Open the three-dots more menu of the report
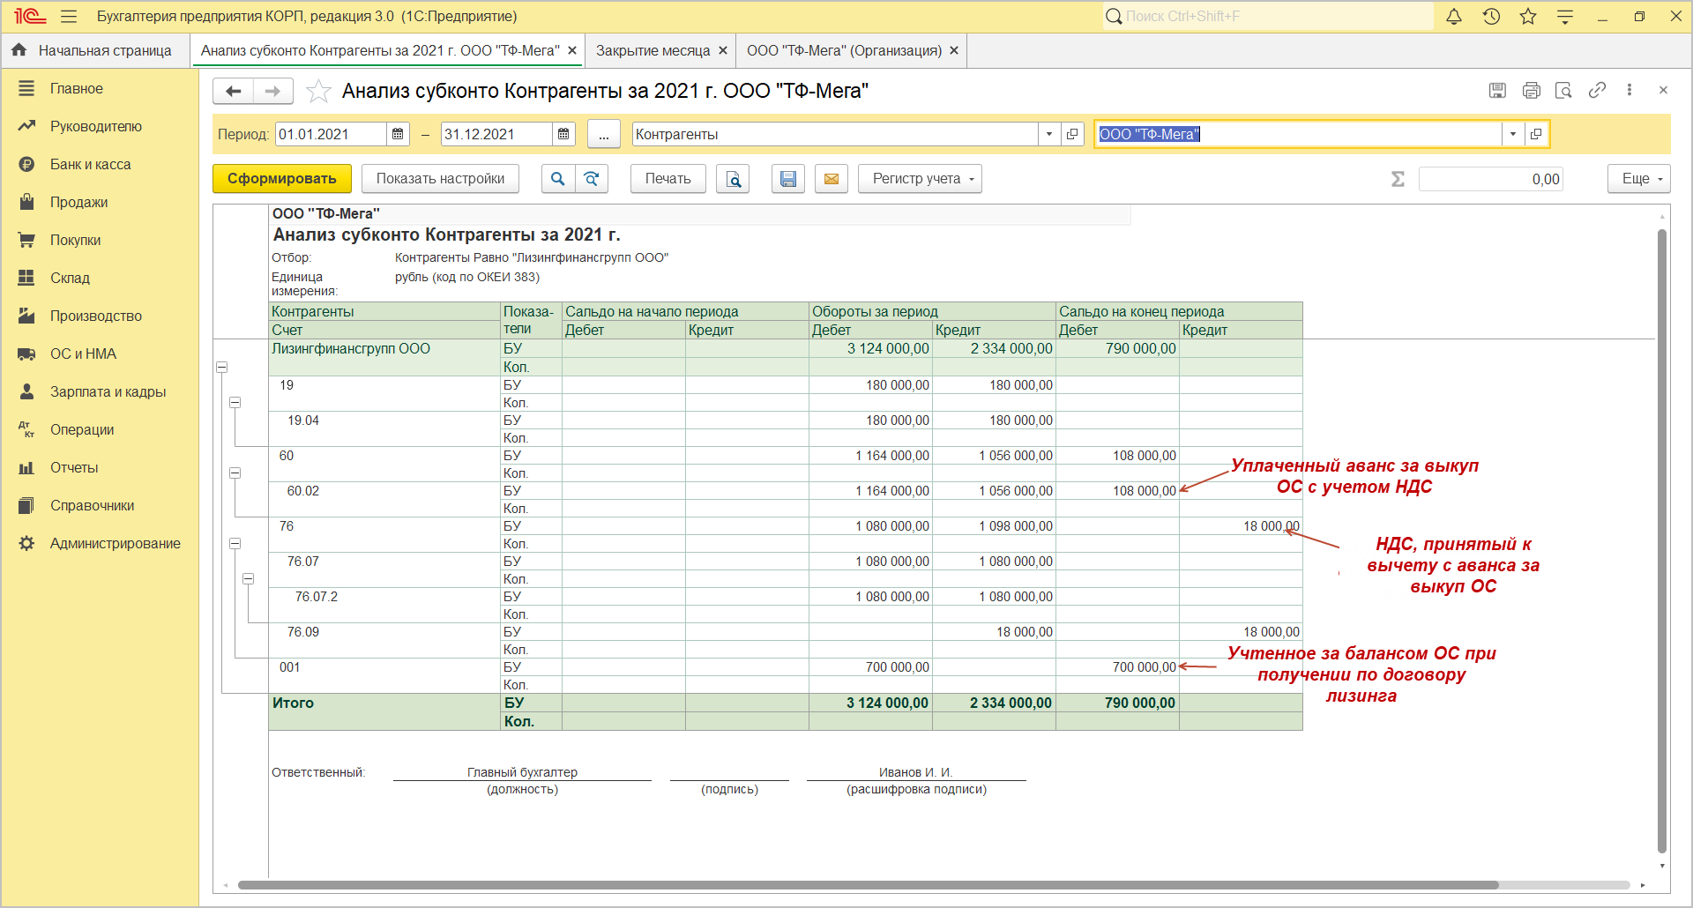The height and width of the screenshot is (908, 1693). click(x=1630, y=90)
